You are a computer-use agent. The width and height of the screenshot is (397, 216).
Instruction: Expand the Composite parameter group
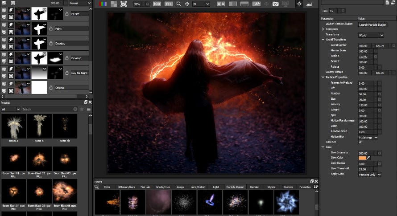323,29
